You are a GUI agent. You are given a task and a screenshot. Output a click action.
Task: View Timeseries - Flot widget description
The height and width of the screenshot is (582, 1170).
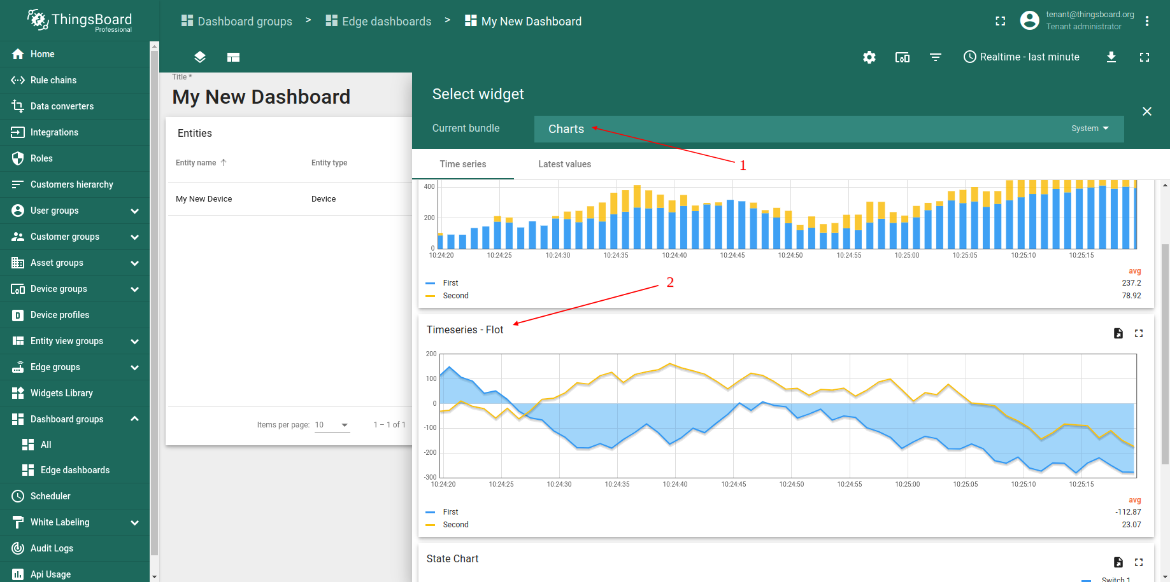[x=1118, y=333]
